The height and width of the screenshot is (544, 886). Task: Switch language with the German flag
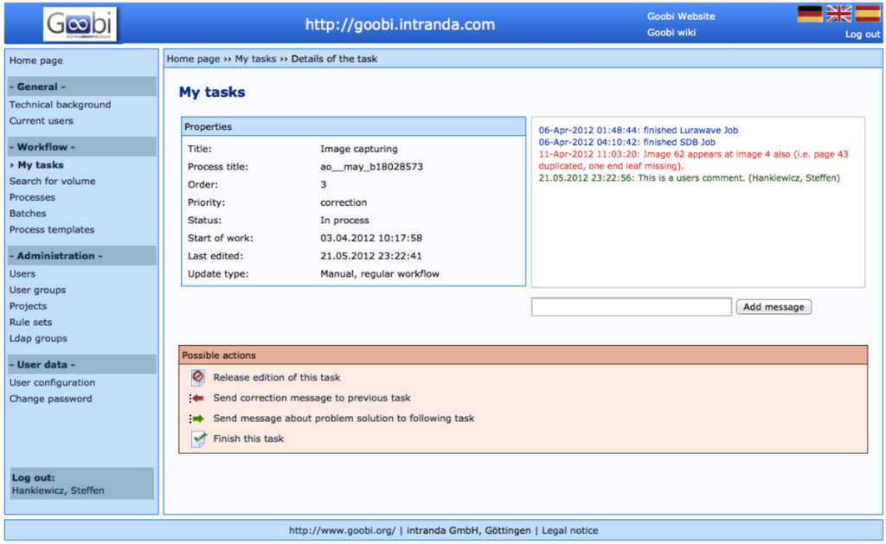pyautogui.click(x=810, y=14)
